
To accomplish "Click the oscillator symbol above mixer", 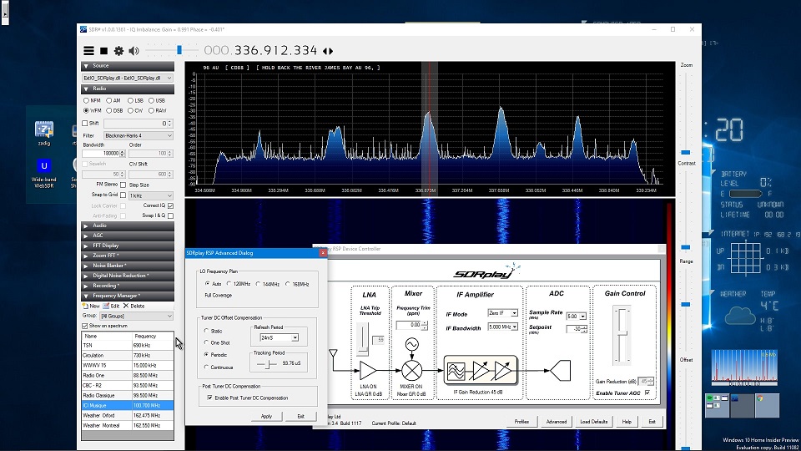I will 411,344.
